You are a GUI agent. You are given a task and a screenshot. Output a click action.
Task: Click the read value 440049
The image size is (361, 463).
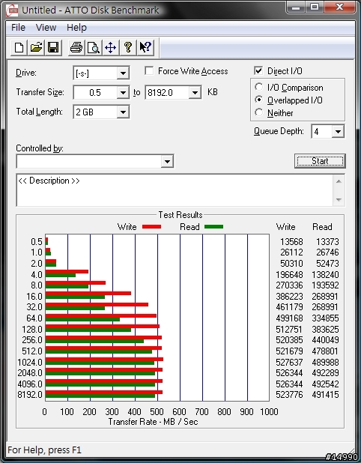point(325,340)
